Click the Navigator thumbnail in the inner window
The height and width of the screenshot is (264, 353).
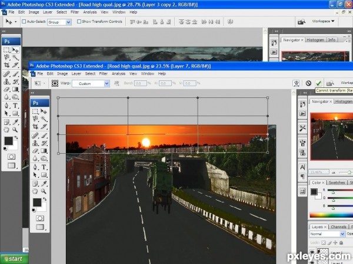[331, 137]
